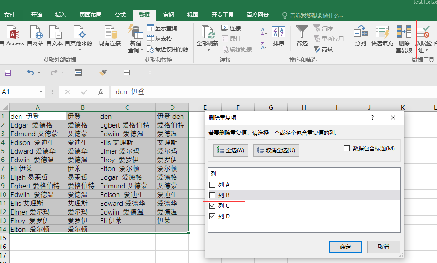Undo last action in quick toolbar
437x263 pixels.
point(30,73)
